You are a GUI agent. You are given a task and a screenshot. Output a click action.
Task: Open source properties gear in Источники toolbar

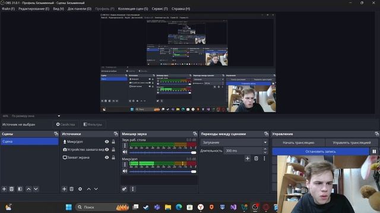tap(80, 189)
